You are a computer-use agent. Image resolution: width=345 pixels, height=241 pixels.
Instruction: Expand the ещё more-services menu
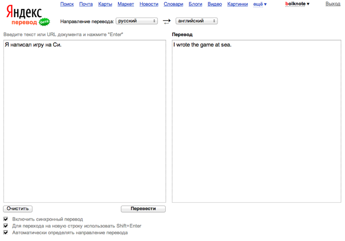click(x=260, y=4)
